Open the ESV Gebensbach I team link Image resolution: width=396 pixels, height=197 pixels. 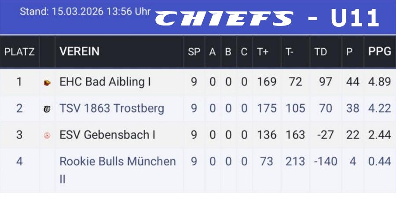[x=107, y=135]
